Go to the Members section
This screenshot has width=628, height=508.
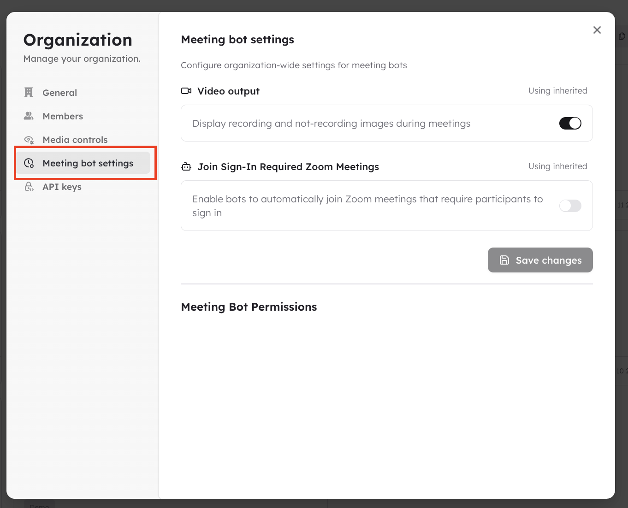coord(63,116)
